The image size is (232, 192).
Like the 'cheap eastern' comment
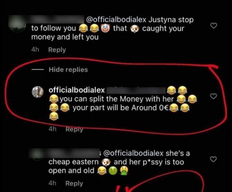click(213, 159)
